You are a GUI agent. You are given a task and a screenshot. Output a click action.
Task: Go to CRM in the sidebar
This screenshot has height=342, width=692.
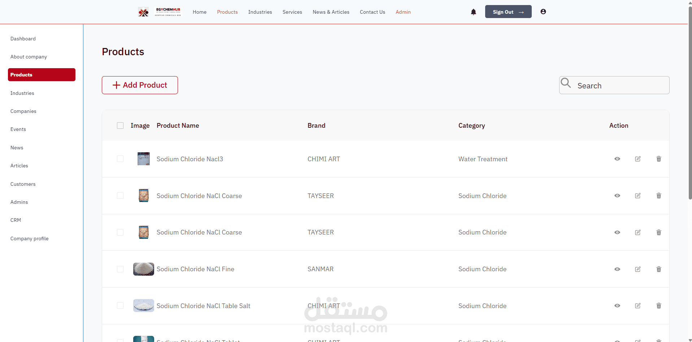click(16, 220)
